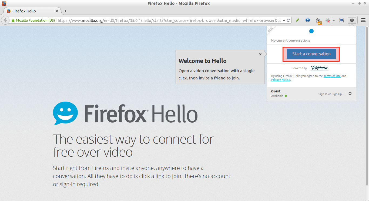Click the 'The easiest way to connect' headline
Image resolution: width=369 pixels, height=201 pixels.
(133, 146)
